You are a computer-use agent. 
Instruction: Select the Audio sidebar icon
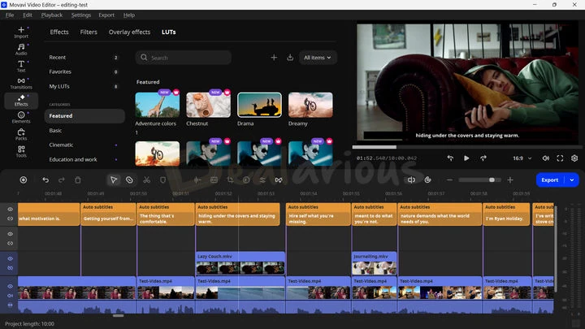(20, 49)
